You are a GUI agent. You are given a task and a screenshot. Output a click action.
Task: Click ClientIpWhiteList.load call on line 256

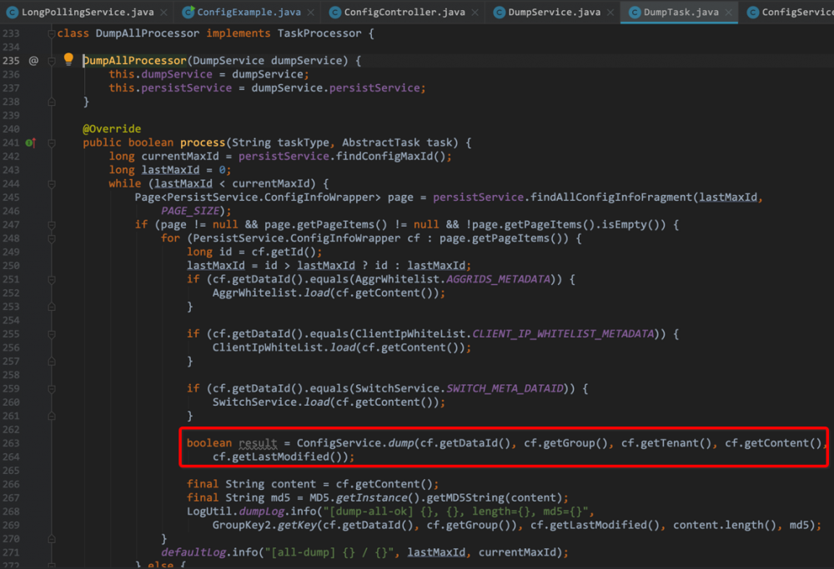point(284,347)
